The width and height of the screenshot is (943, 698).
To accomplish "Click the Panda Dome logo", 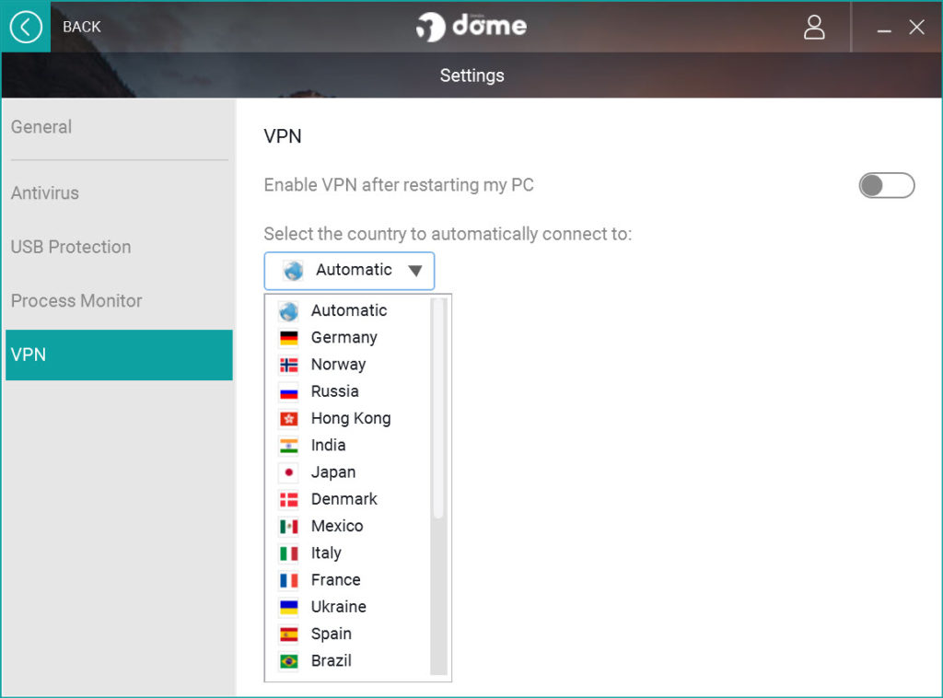I will click(471, 27).
